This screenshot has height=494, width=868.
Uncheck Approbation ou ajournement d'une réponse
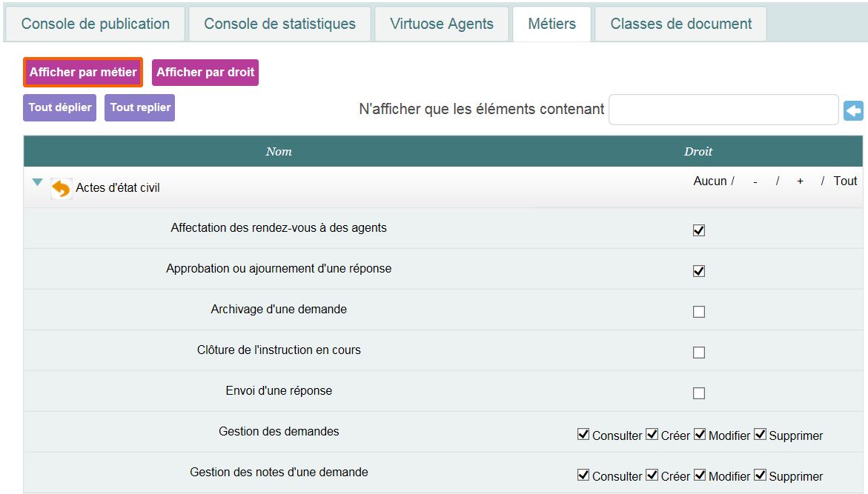(x=698, y=271)
